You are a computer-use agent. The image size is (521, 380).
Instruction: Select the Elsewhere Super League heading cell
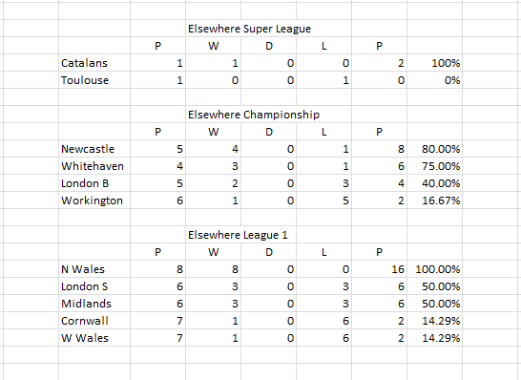tap(249, 29)
